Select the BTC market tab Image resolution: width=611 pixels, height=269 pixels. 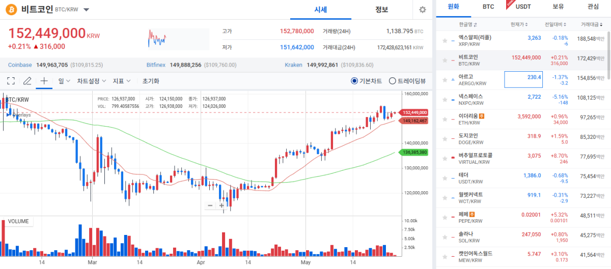pyautogui.click(x=488, y=7)
